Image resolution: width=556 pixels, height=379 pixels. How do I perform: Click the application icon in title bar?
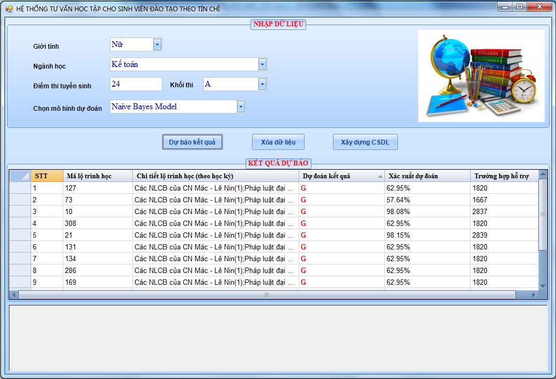(x=9, y=9)
